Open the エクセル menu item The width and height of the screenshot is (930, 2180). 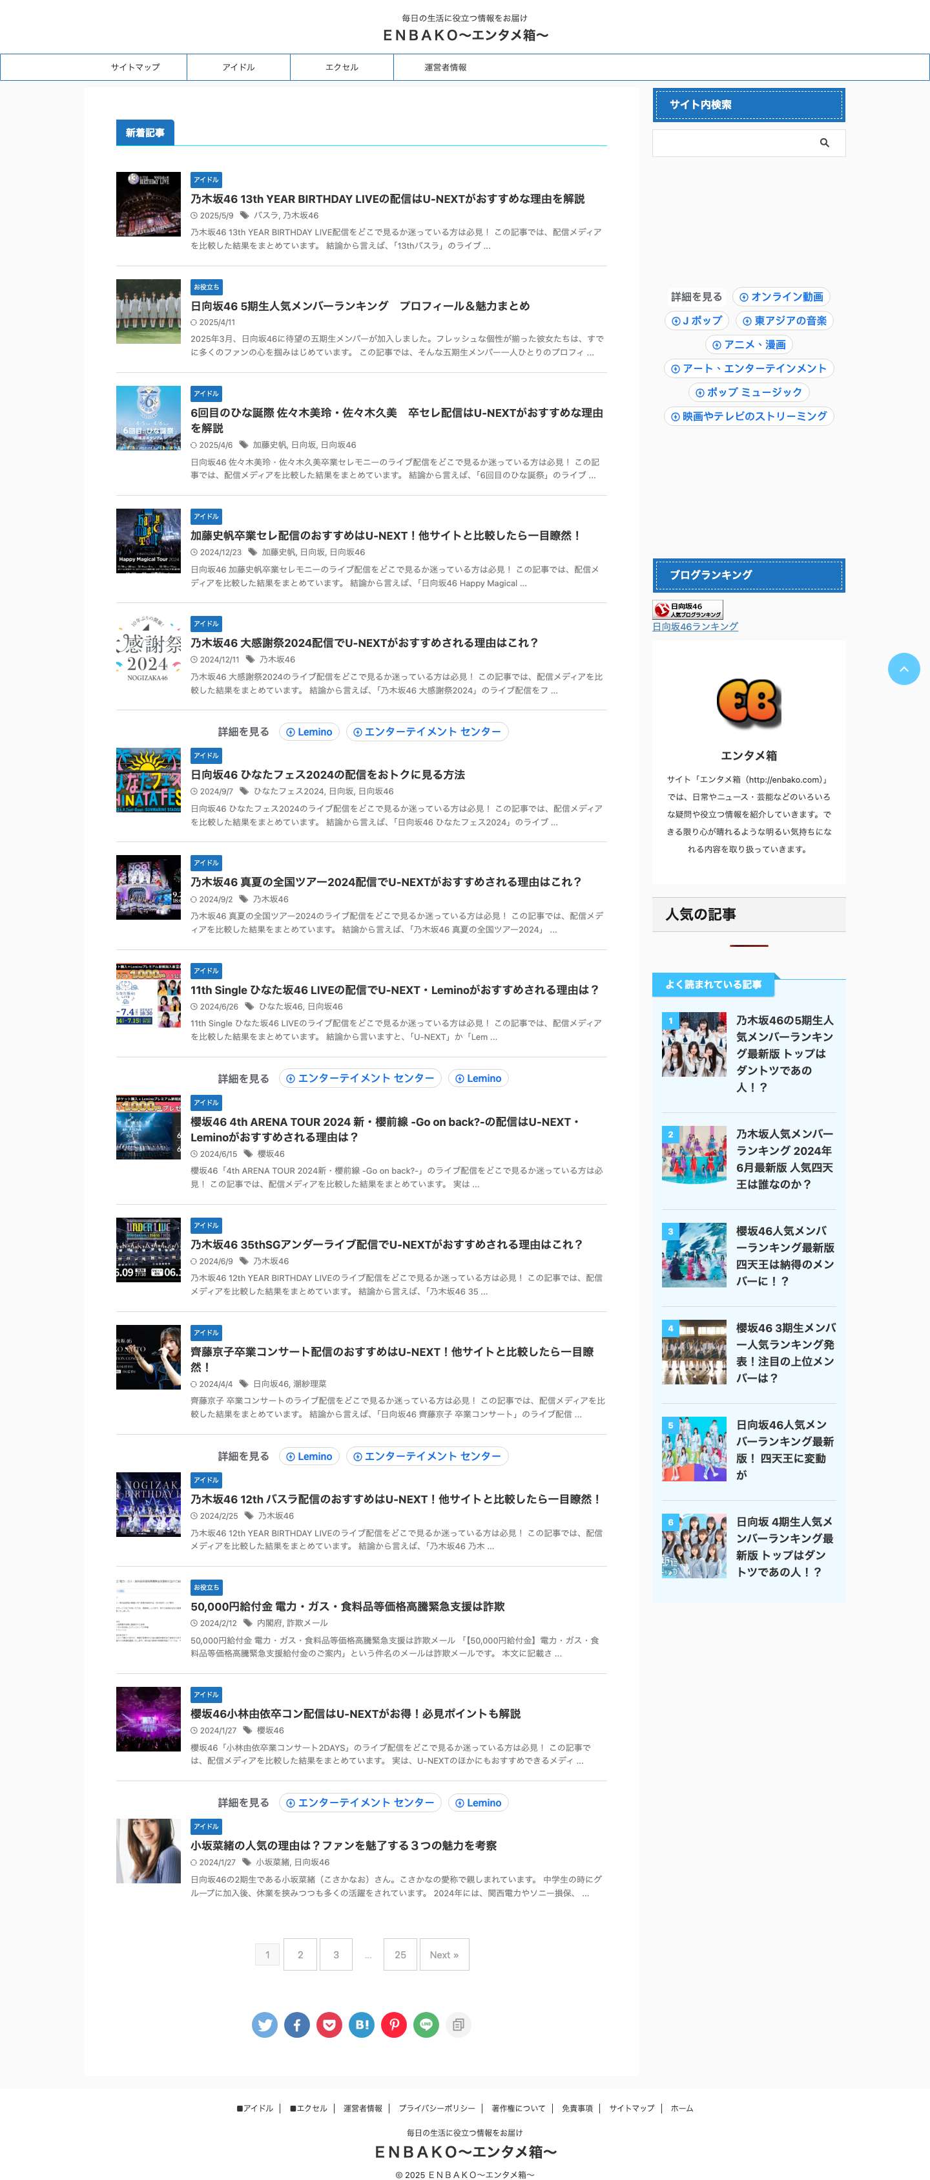(342, 67)
